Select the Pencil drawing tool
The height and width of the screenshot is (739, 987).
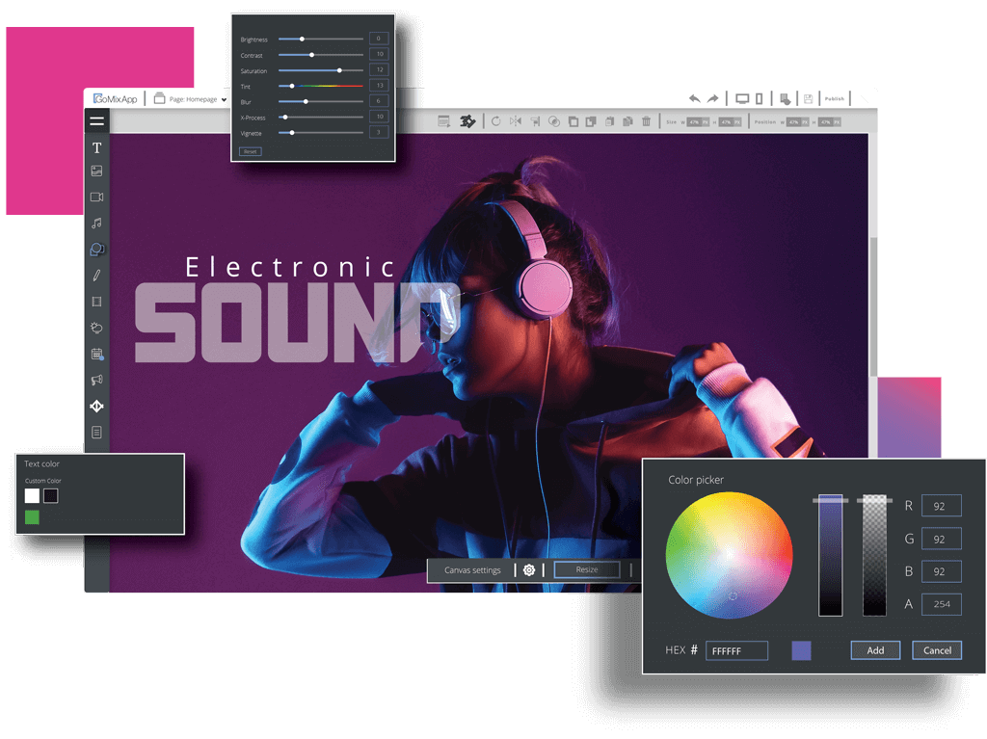tap(96, 276)
